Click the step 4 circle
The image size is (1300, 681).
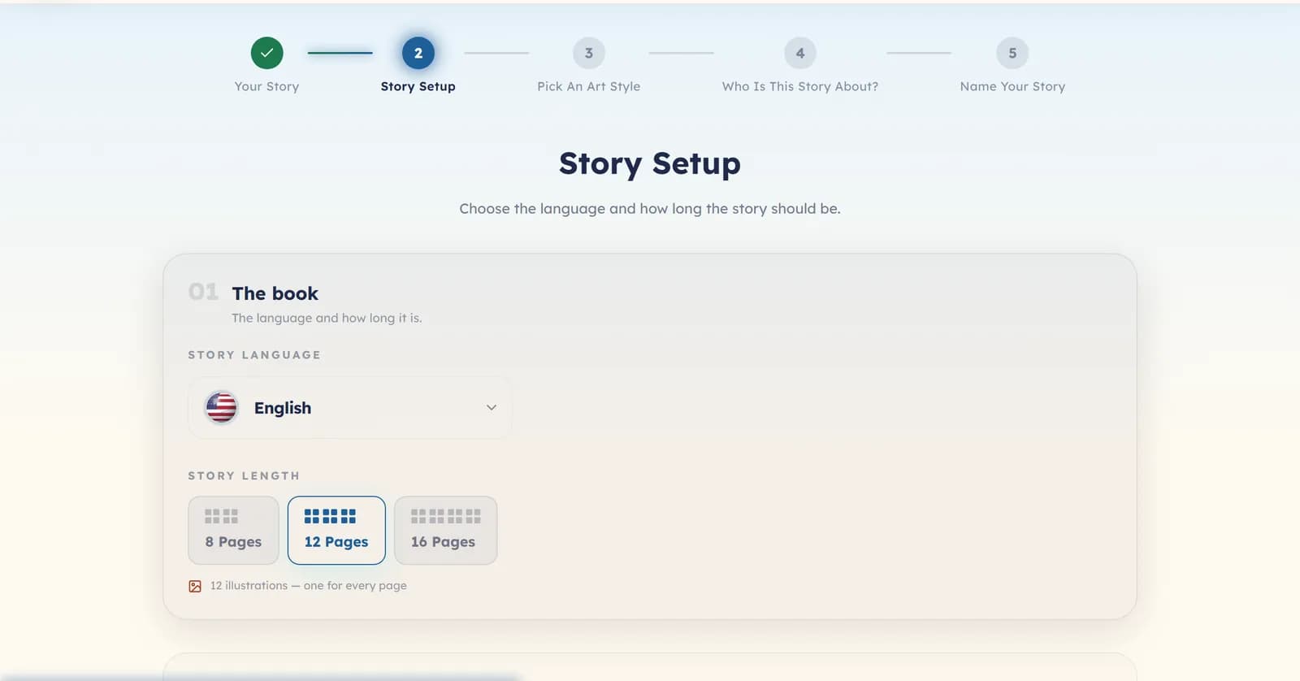800,53
